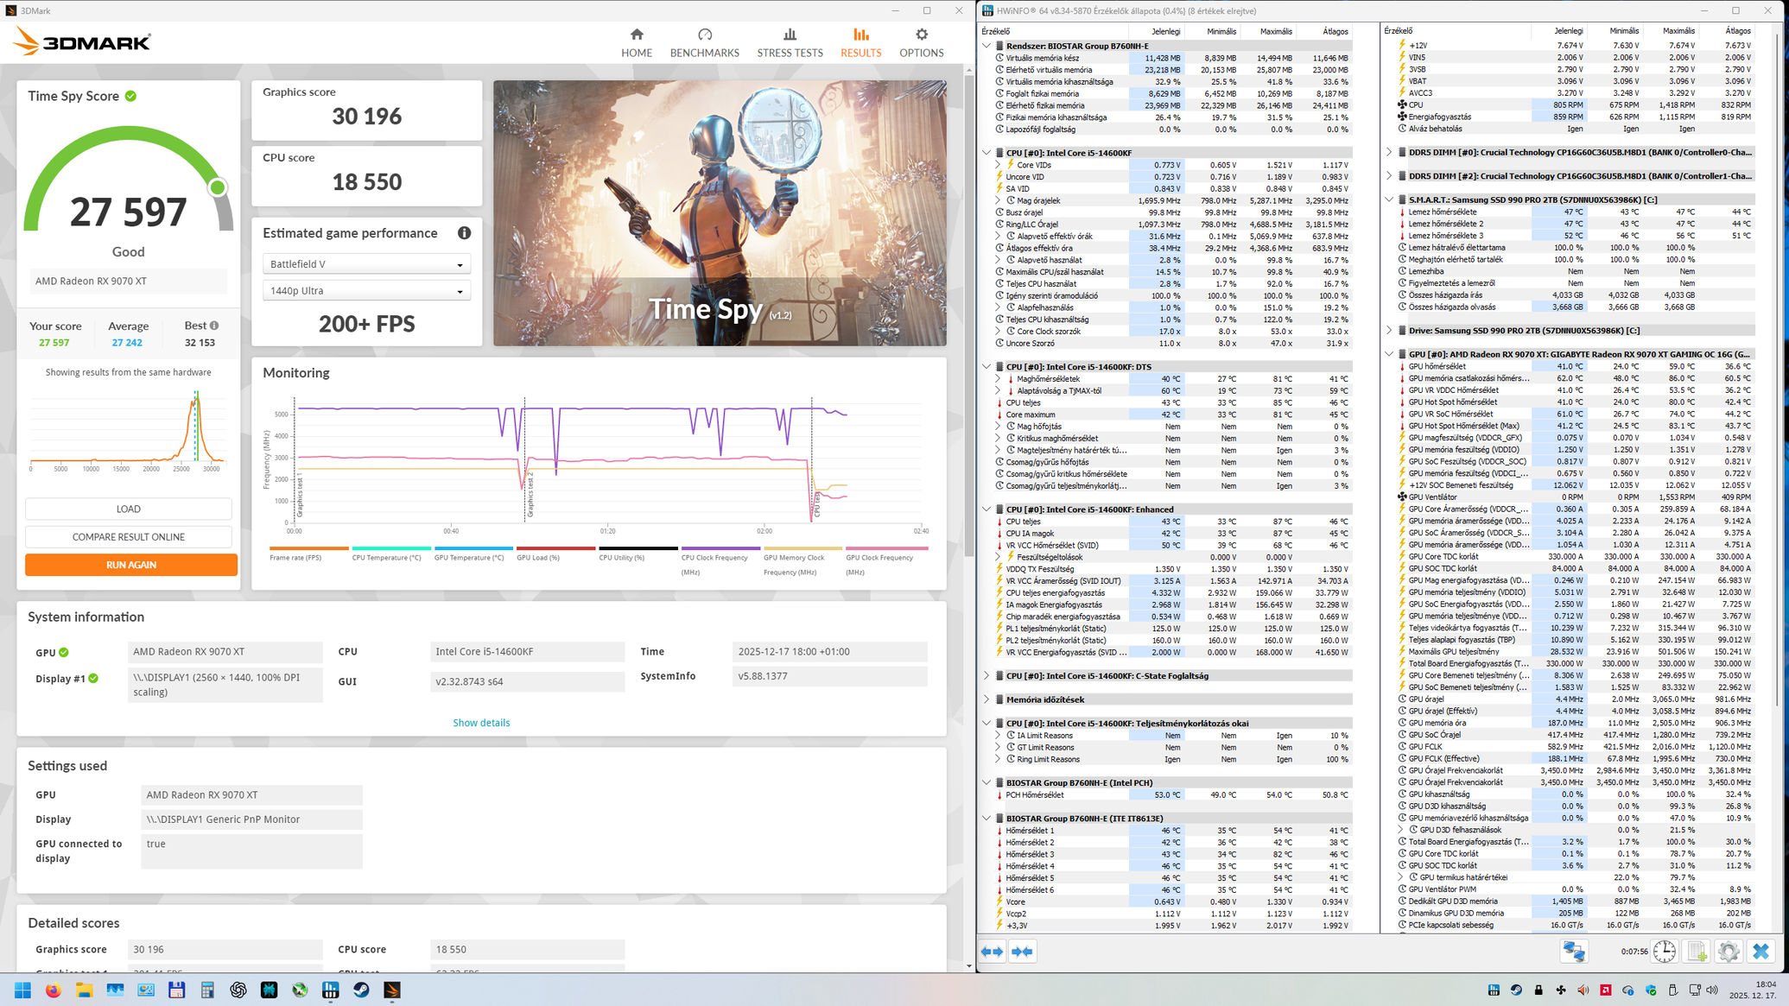Select the PCH Hőmérséklet sensor row
1789x1006 pixels.
point(1173,795)
